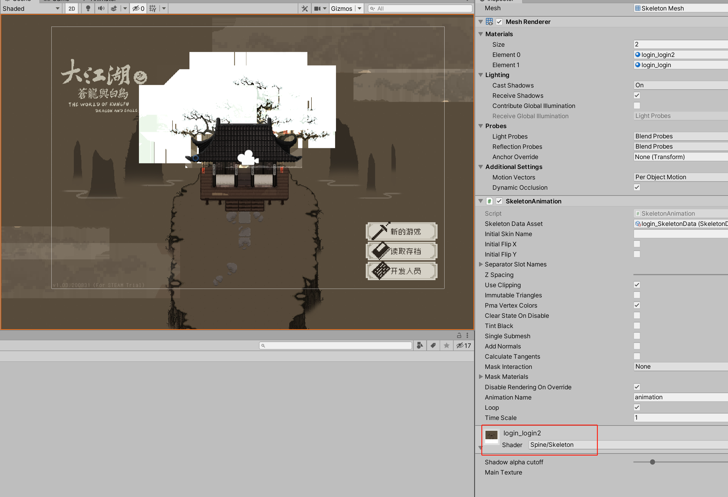The height and width of the screenshot is (497, 728).
Task: Click the Animation Name field
Action: pos(680,397)
